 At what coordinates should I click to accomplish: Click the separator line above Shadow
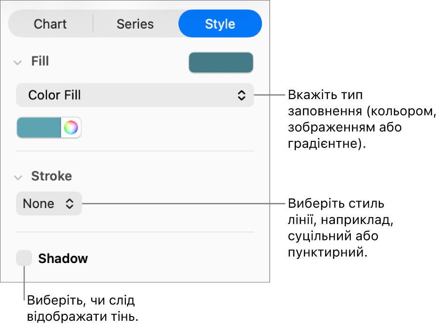(x=135, y=232)
